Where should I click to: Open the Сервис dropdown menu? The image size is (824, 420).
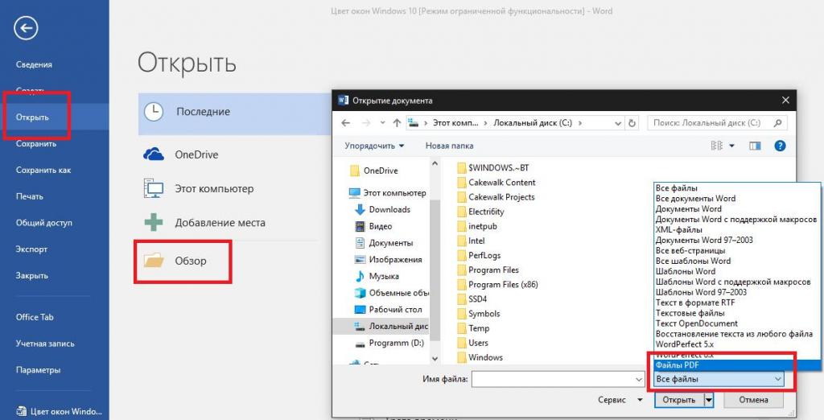(620, 400)
